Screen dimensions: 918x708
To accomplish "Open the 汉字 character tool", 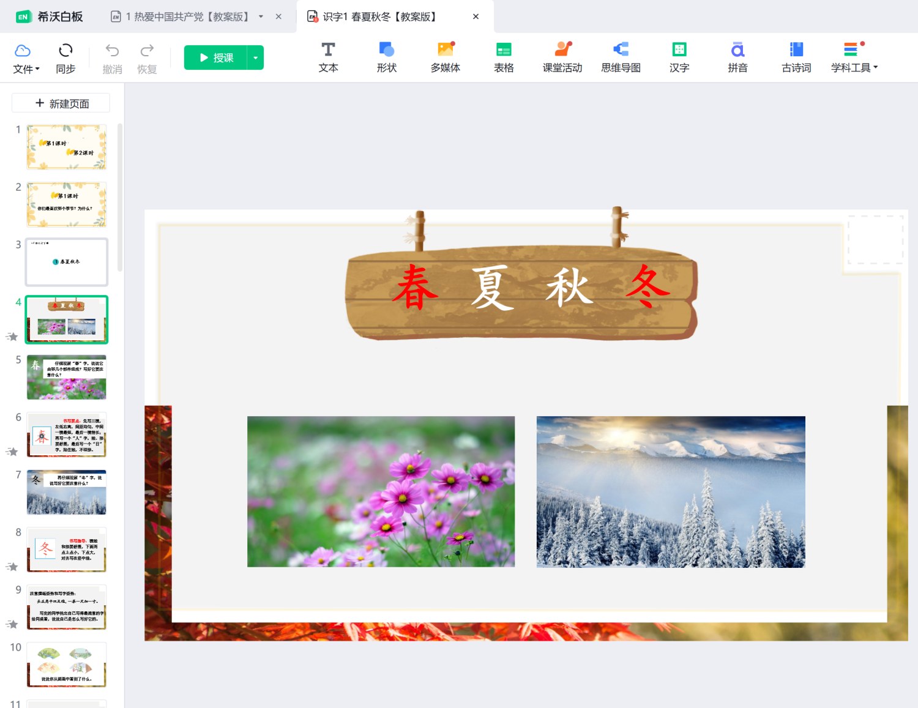I will pos(679,57).
